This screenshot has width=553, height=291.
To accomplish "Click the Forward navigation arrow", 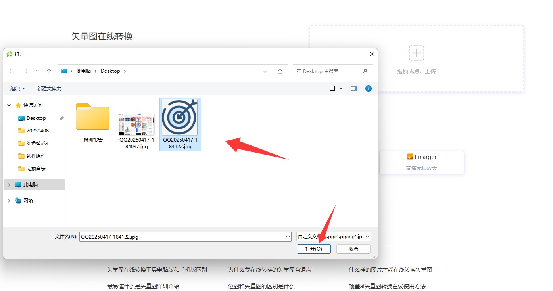I will pyautogui.click(x=25, y=71).
